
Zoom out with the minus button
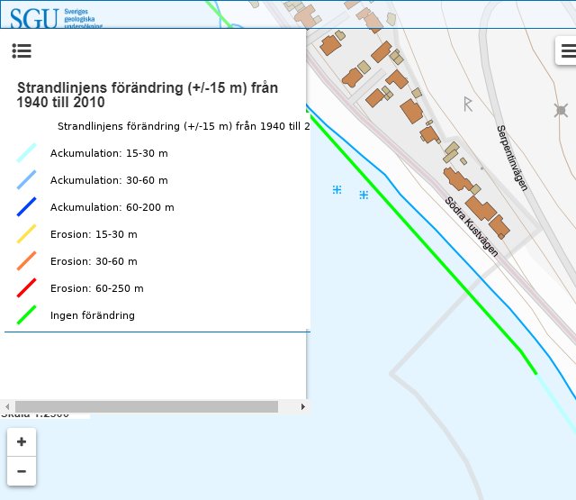[x=22, y=471]
